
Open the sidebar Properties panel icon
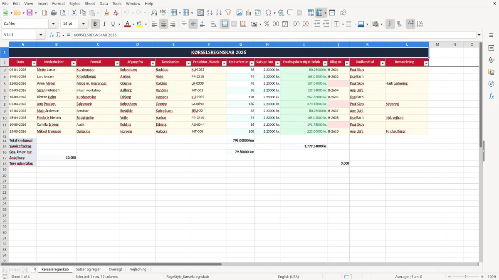491,48
